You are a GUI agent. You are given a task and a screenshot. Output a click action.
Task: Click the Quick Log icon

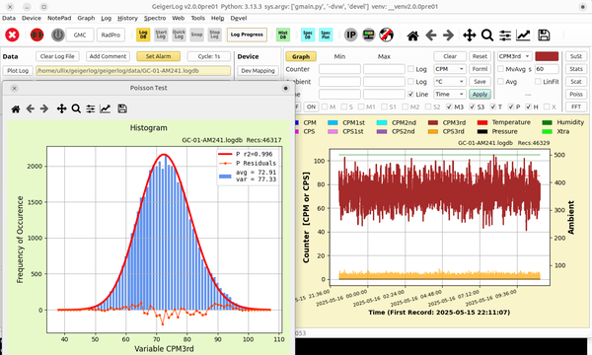(179, 35)
